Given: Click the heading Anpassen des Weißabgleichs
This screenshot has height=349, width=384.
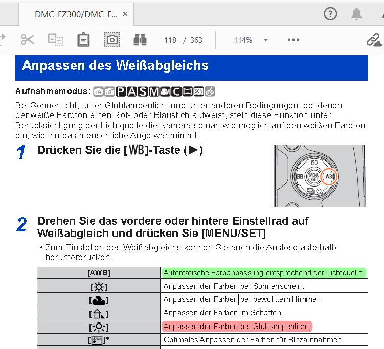Looking at the screenshot, I should [115, 65].
